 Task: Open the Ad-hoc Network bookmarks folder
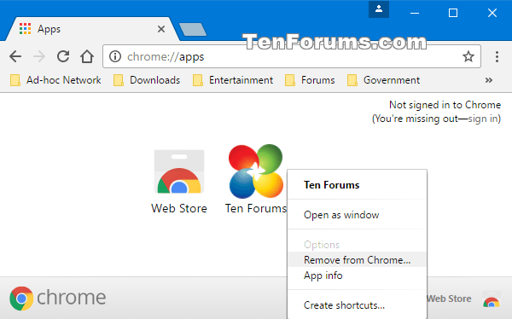click(x=55, y=80)
